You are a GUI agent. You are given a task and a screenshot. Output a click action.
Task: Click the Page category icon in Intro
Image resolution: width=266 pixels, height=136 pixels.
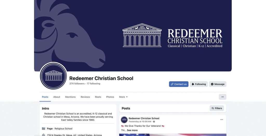44,128
